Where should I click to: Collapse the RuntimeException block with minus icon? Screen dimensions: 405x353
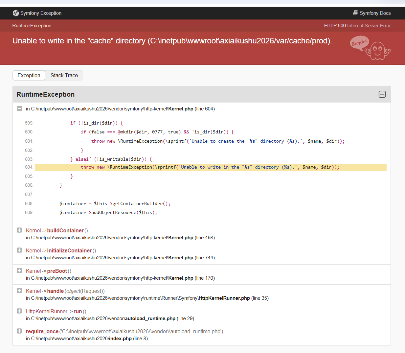point(382,94)
